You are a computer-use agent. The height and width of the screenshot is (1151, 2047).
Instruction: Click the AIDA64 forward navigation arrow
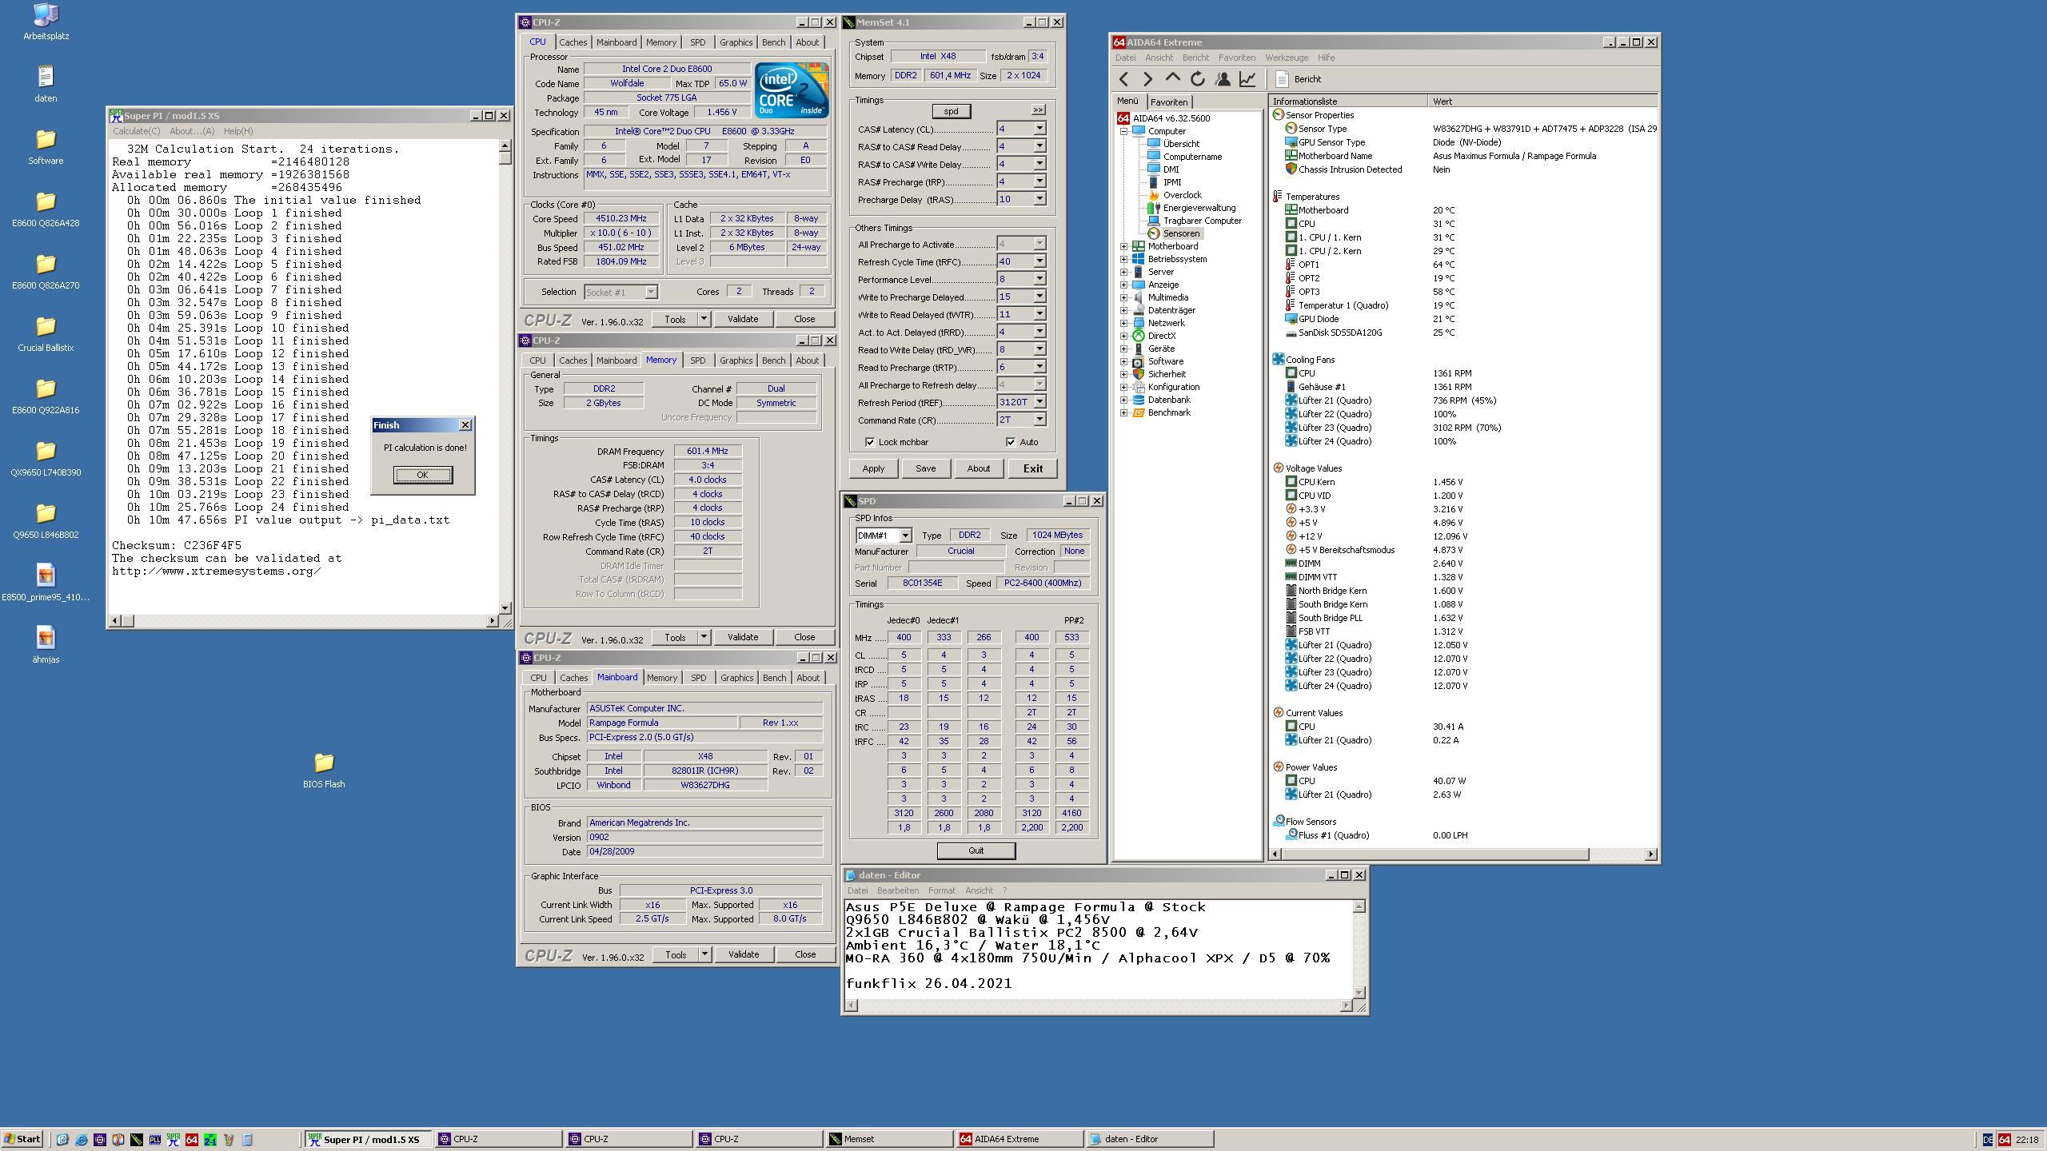click(x=1147, y=78)
